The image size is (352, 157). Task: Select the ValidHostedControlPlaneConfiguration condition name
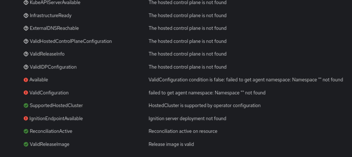pos(71,41)
